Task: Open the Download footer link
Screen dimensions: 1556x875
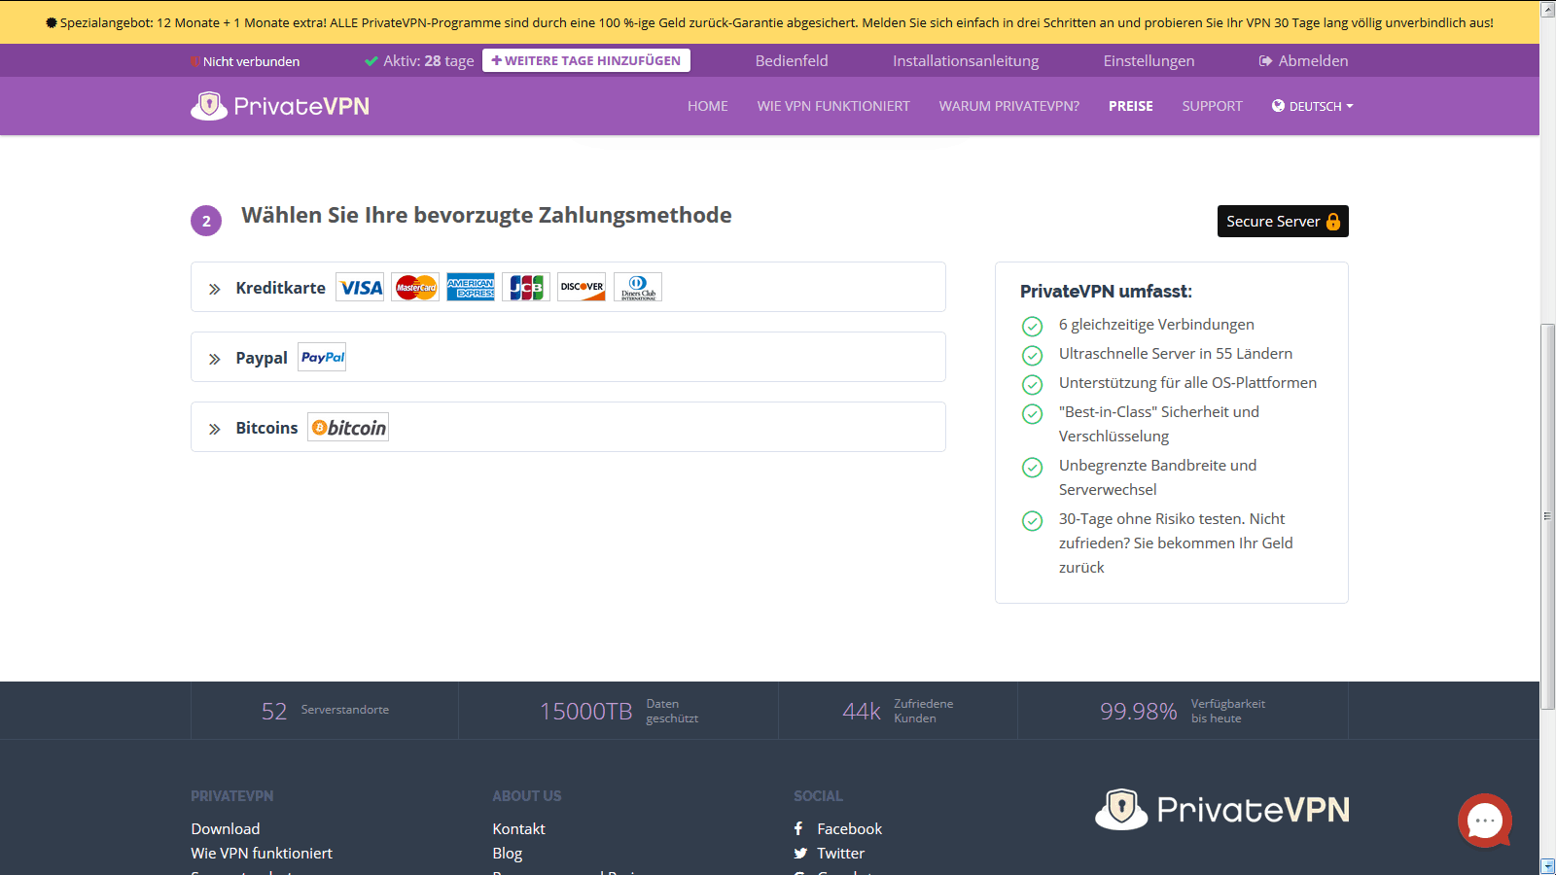Action: click(x=226, y=828)
